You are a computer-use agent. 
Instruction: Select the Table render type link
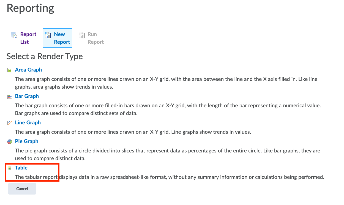pos(21,168)
